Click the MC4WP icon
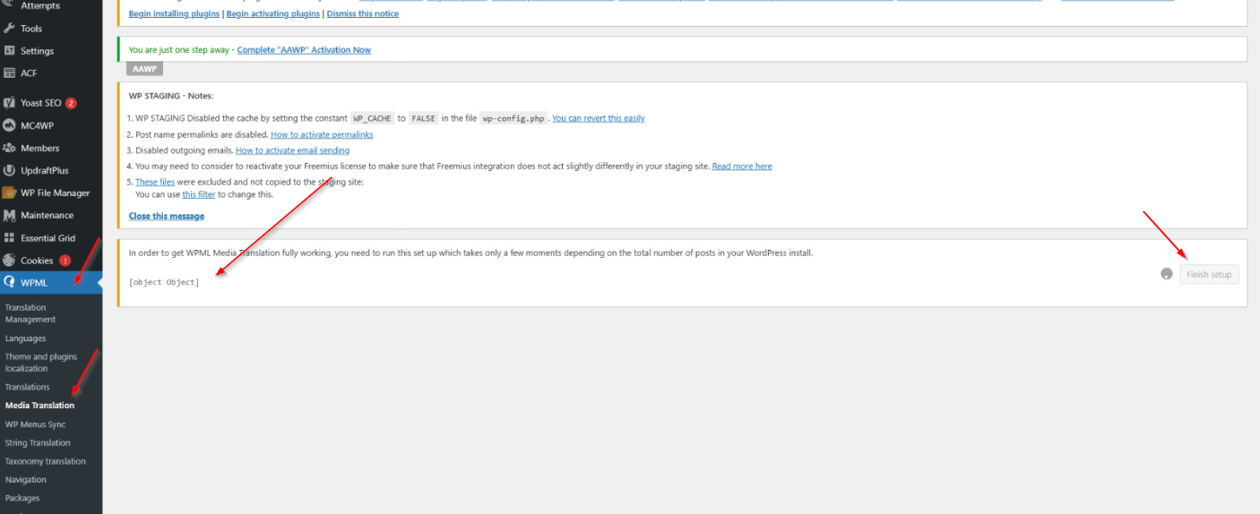Viewport: 1260px width, 514px height. tap(10, 125)
